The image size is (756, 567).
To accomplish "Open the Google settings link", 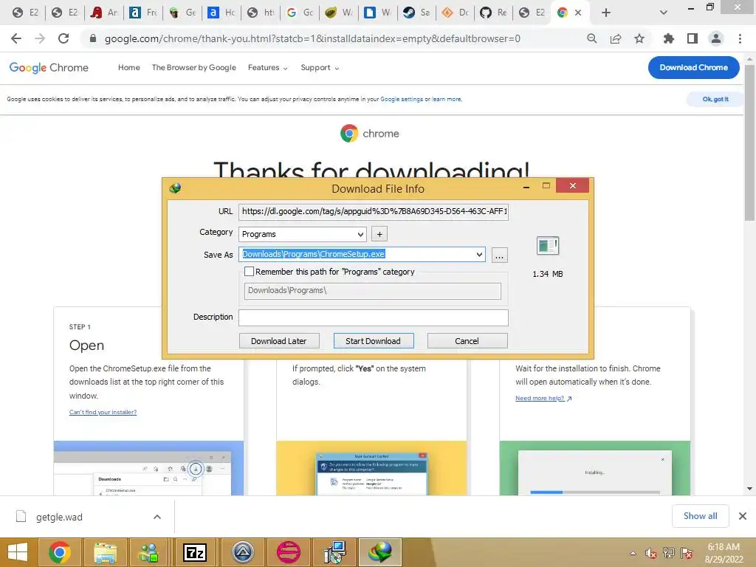I will [x=401, y=100].
